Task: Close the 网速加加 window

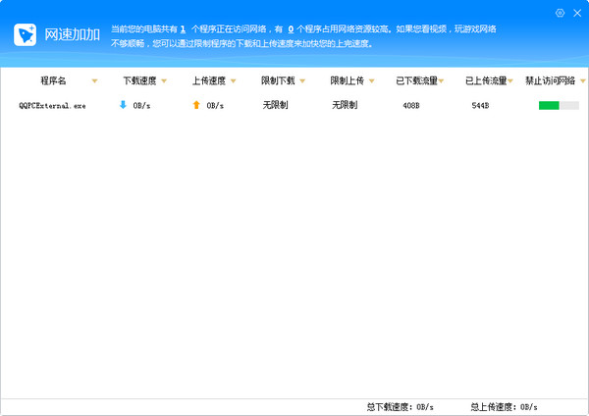Action: click(x=576, y=13)
